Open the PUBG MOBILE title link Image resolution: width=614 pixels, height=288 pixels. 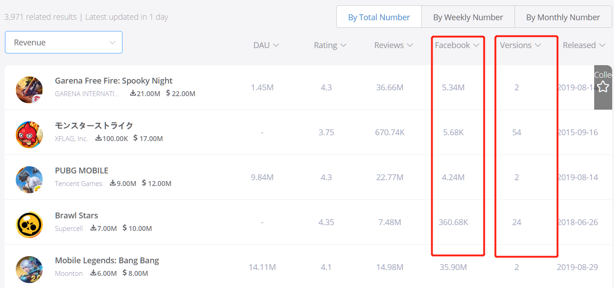pyautogui.click(x=81, y=170)
